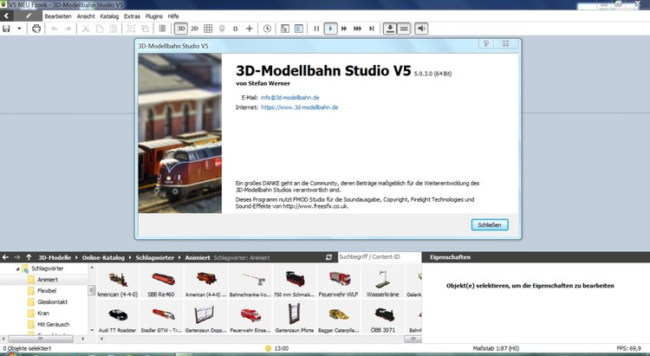The width and height of the screenshot is (650, 356).
Task: Click the Suchbegriff / Content-ID search field
Action: [x=378, y=257]
